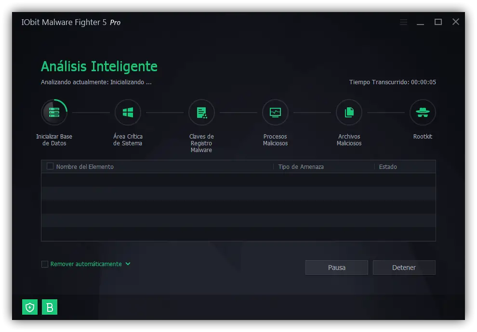
Task: Click the Rootkit spy hat icon
Action: [423, 113]
